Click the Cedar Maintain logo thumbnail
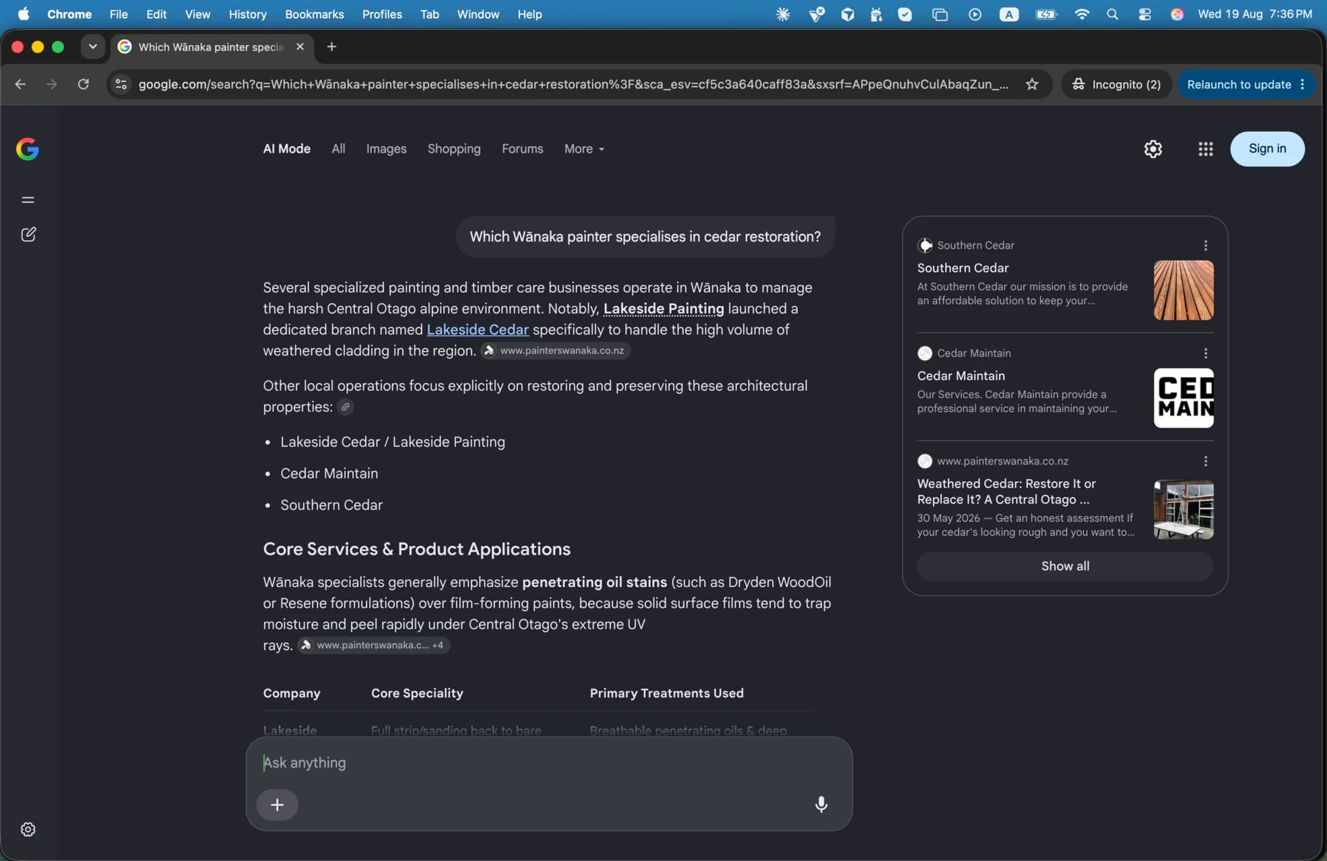1327x861 pixels. click(1184, 398)
